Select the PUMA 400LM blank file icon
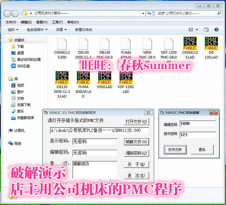The height and width of the screenshot is (205, 226). [x=126, y=44]
